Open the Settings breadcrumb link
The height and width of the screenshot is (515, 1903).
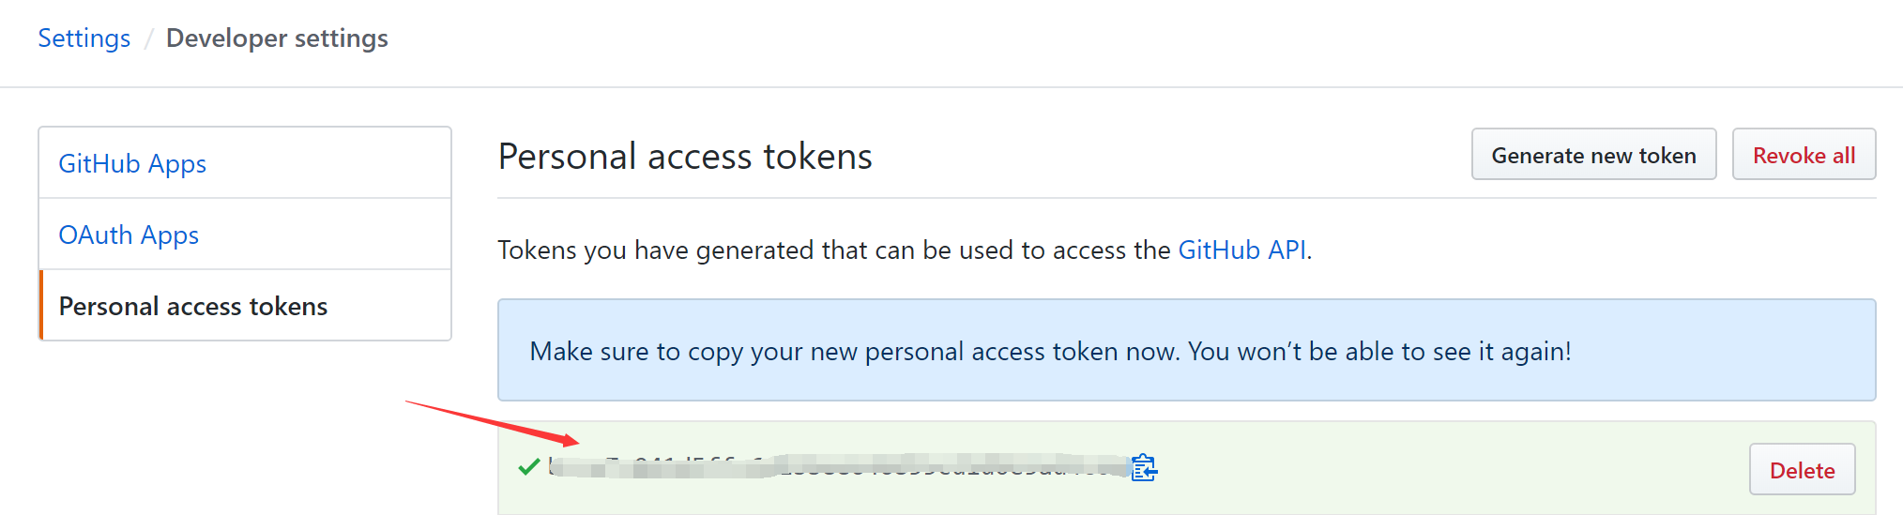[84, 38]
